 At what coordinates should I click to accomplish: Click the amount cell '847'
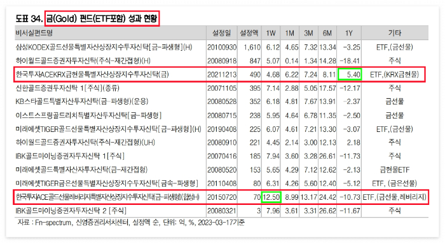(255, 61)
